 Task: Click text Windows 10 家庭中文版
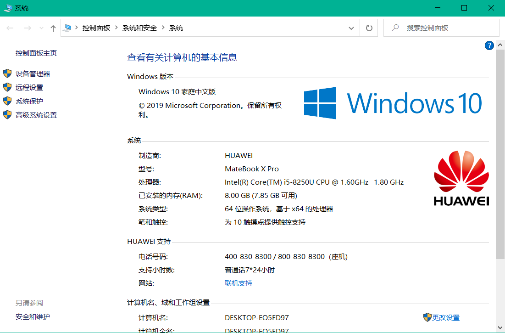pos(177,91)
